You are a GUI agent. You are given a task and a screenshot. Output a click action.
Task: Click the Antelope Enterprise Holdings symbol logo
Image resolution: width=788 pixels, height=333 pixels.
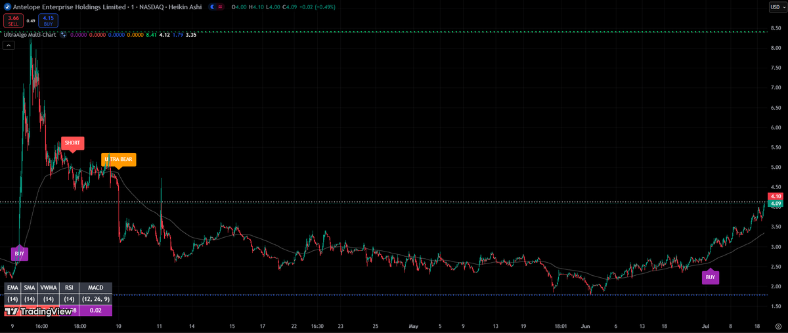(7, 7)
